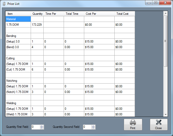173x136 pixels.
Task: Focus the Quantity Second Field input
Action: click(x=87, y=127)
